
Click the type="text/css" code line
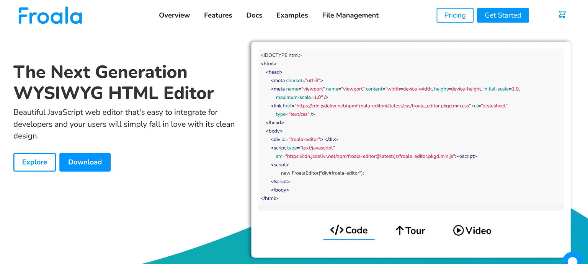click(x=295, y=114)
